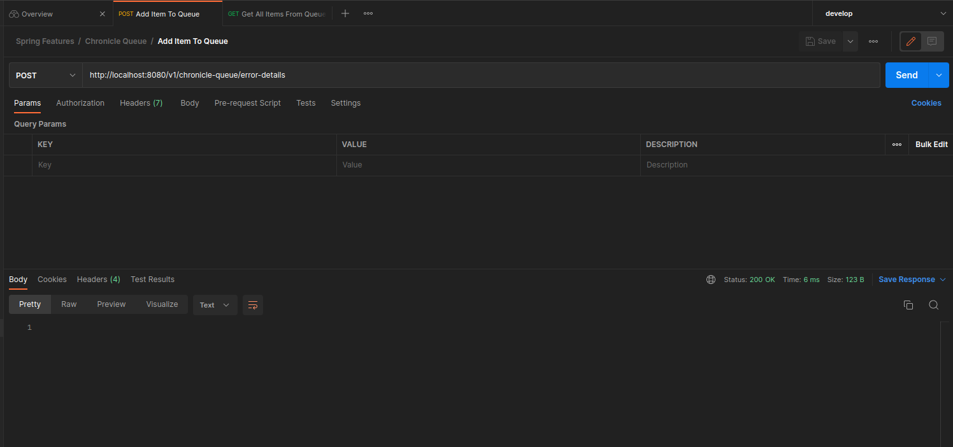Select the Raw response view

coord(69,304)
